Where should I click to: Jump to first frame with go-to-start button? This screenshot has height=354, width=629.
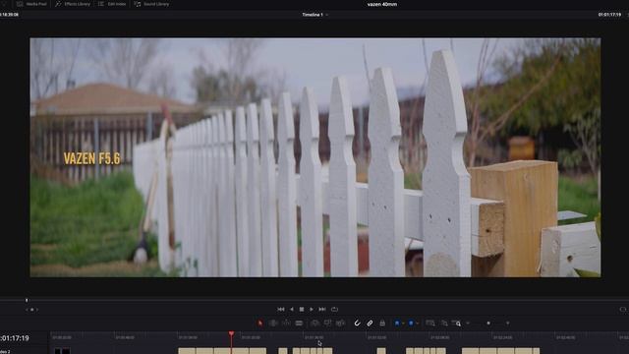pos(281,309)
